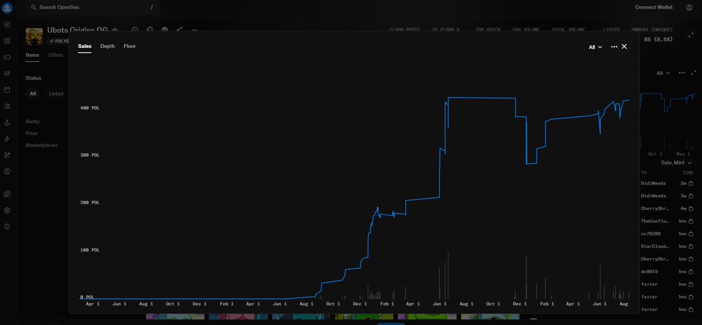Open cc76288 buyer profile link
Viewport: 702px width, 325px height.
(x=650, y=233)
